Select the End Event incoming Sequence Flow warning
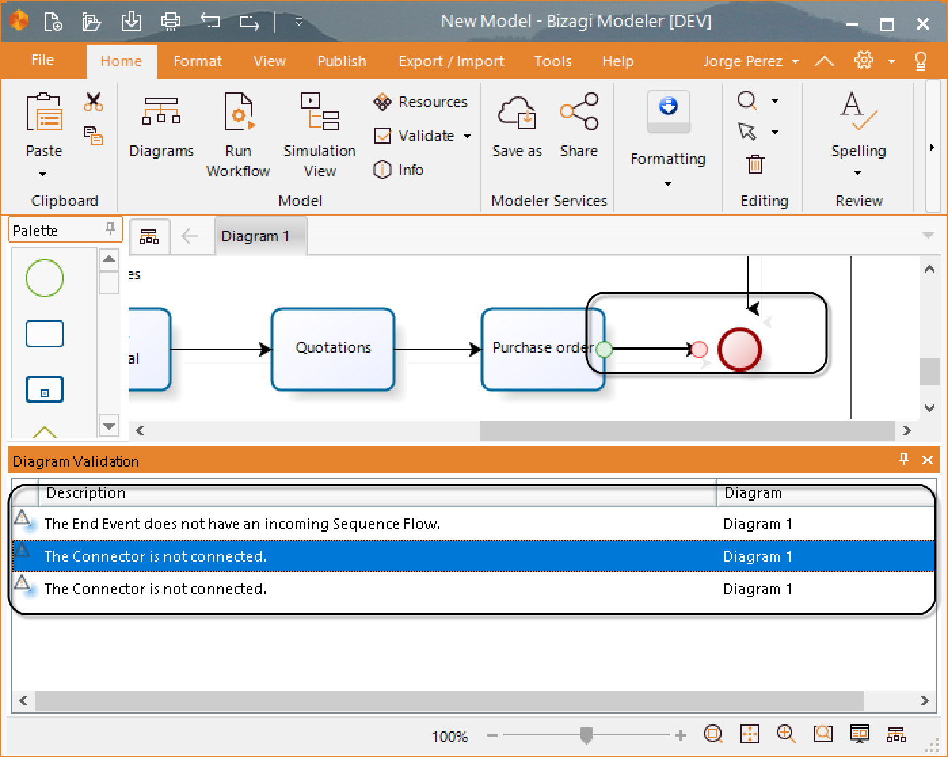Image resolution: width=948 pixels, height=757 pixels. [x=473, y=524]
